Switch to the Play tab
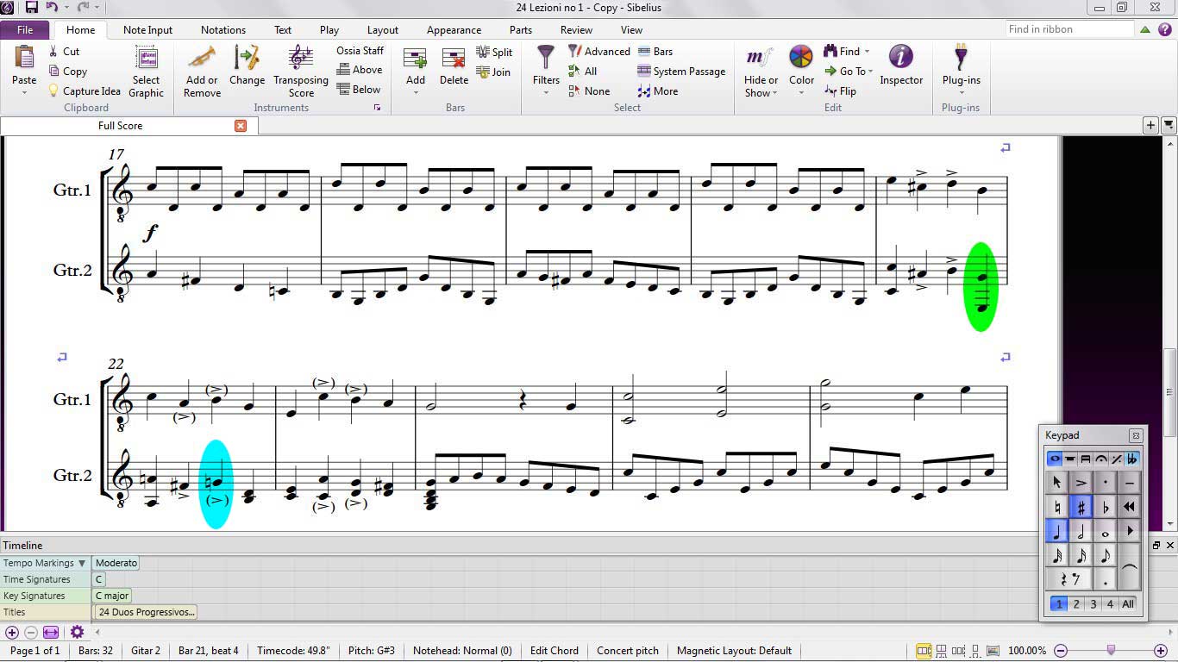Screen dimensions: 1178x662 [x=329, y=29]
